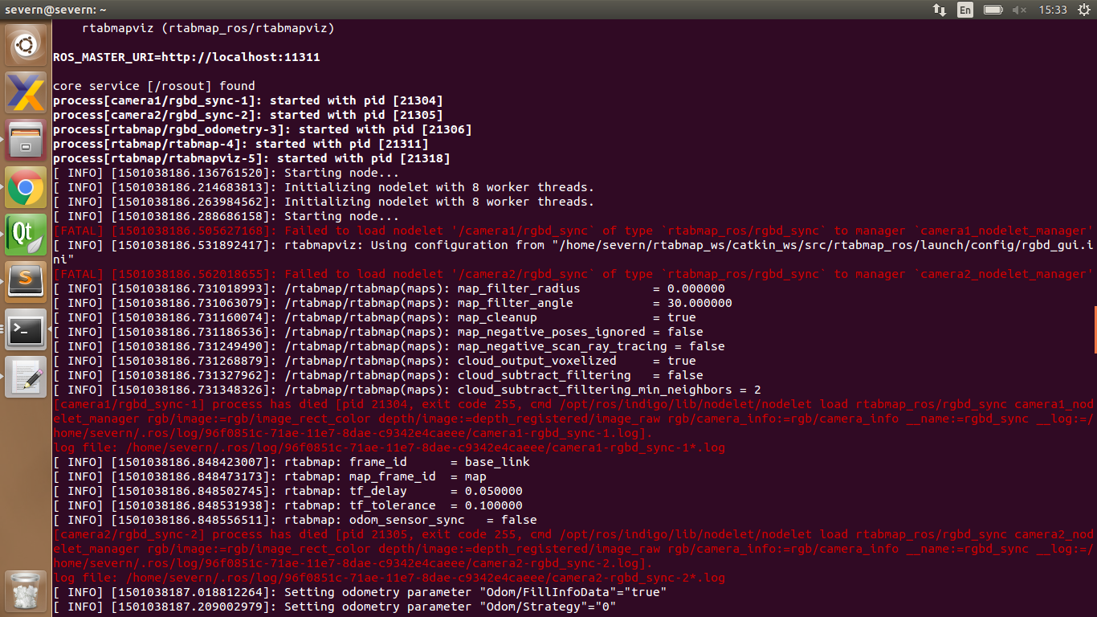Viewport: 1097px width, 617px height.
Task: Click the 'rtabmapviz (rtabmap_ros/rtabmapviz)' line
Action: pos(208,28)
